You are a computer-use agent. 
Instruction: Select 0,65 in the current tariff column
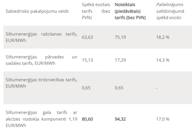[x=87, y=88]
